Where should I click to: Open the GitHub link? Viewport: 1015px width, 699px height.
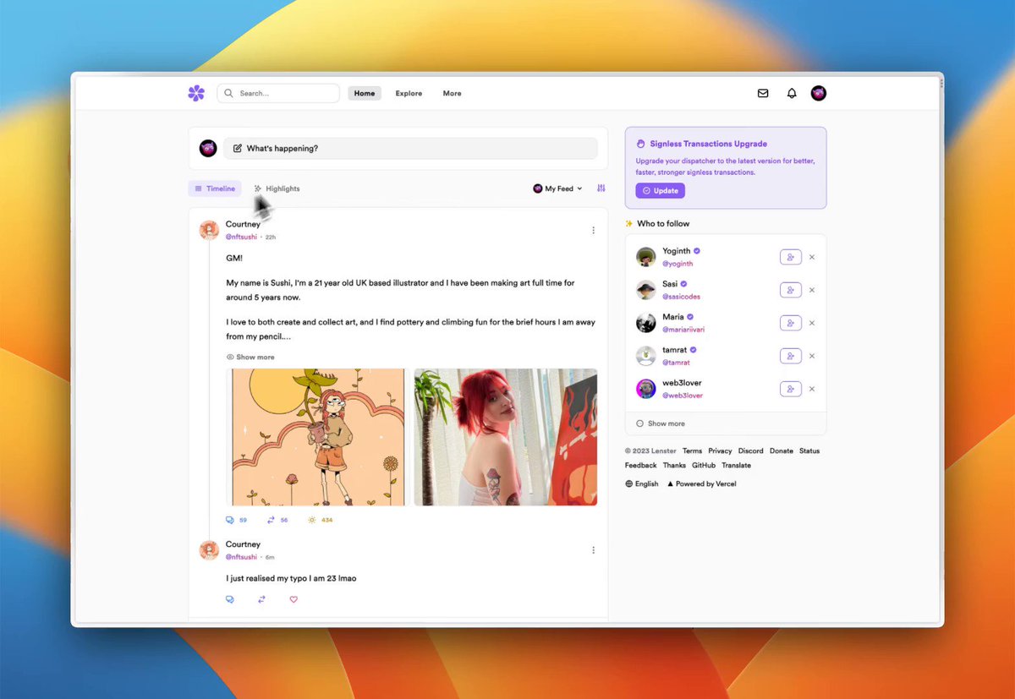(x=704, y=466)
